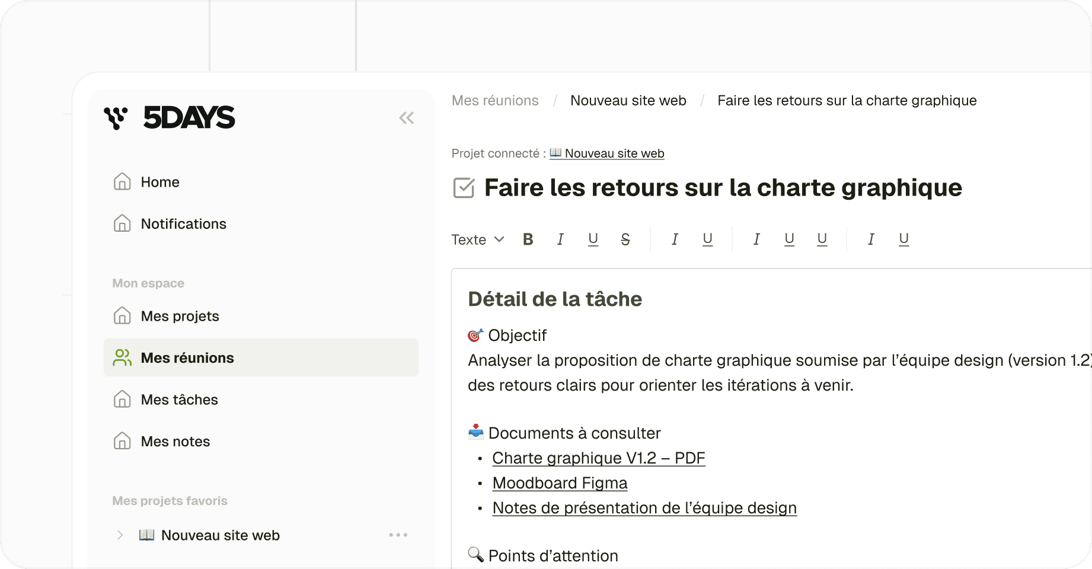The width and height of the screenshot is (1092, 569).
Task: Open Mes notes section
Action: coord(175,442)
